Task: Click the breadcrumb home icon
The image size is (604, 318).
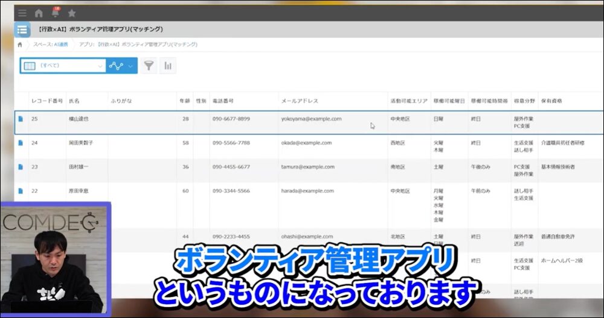Action: [20, 44]
